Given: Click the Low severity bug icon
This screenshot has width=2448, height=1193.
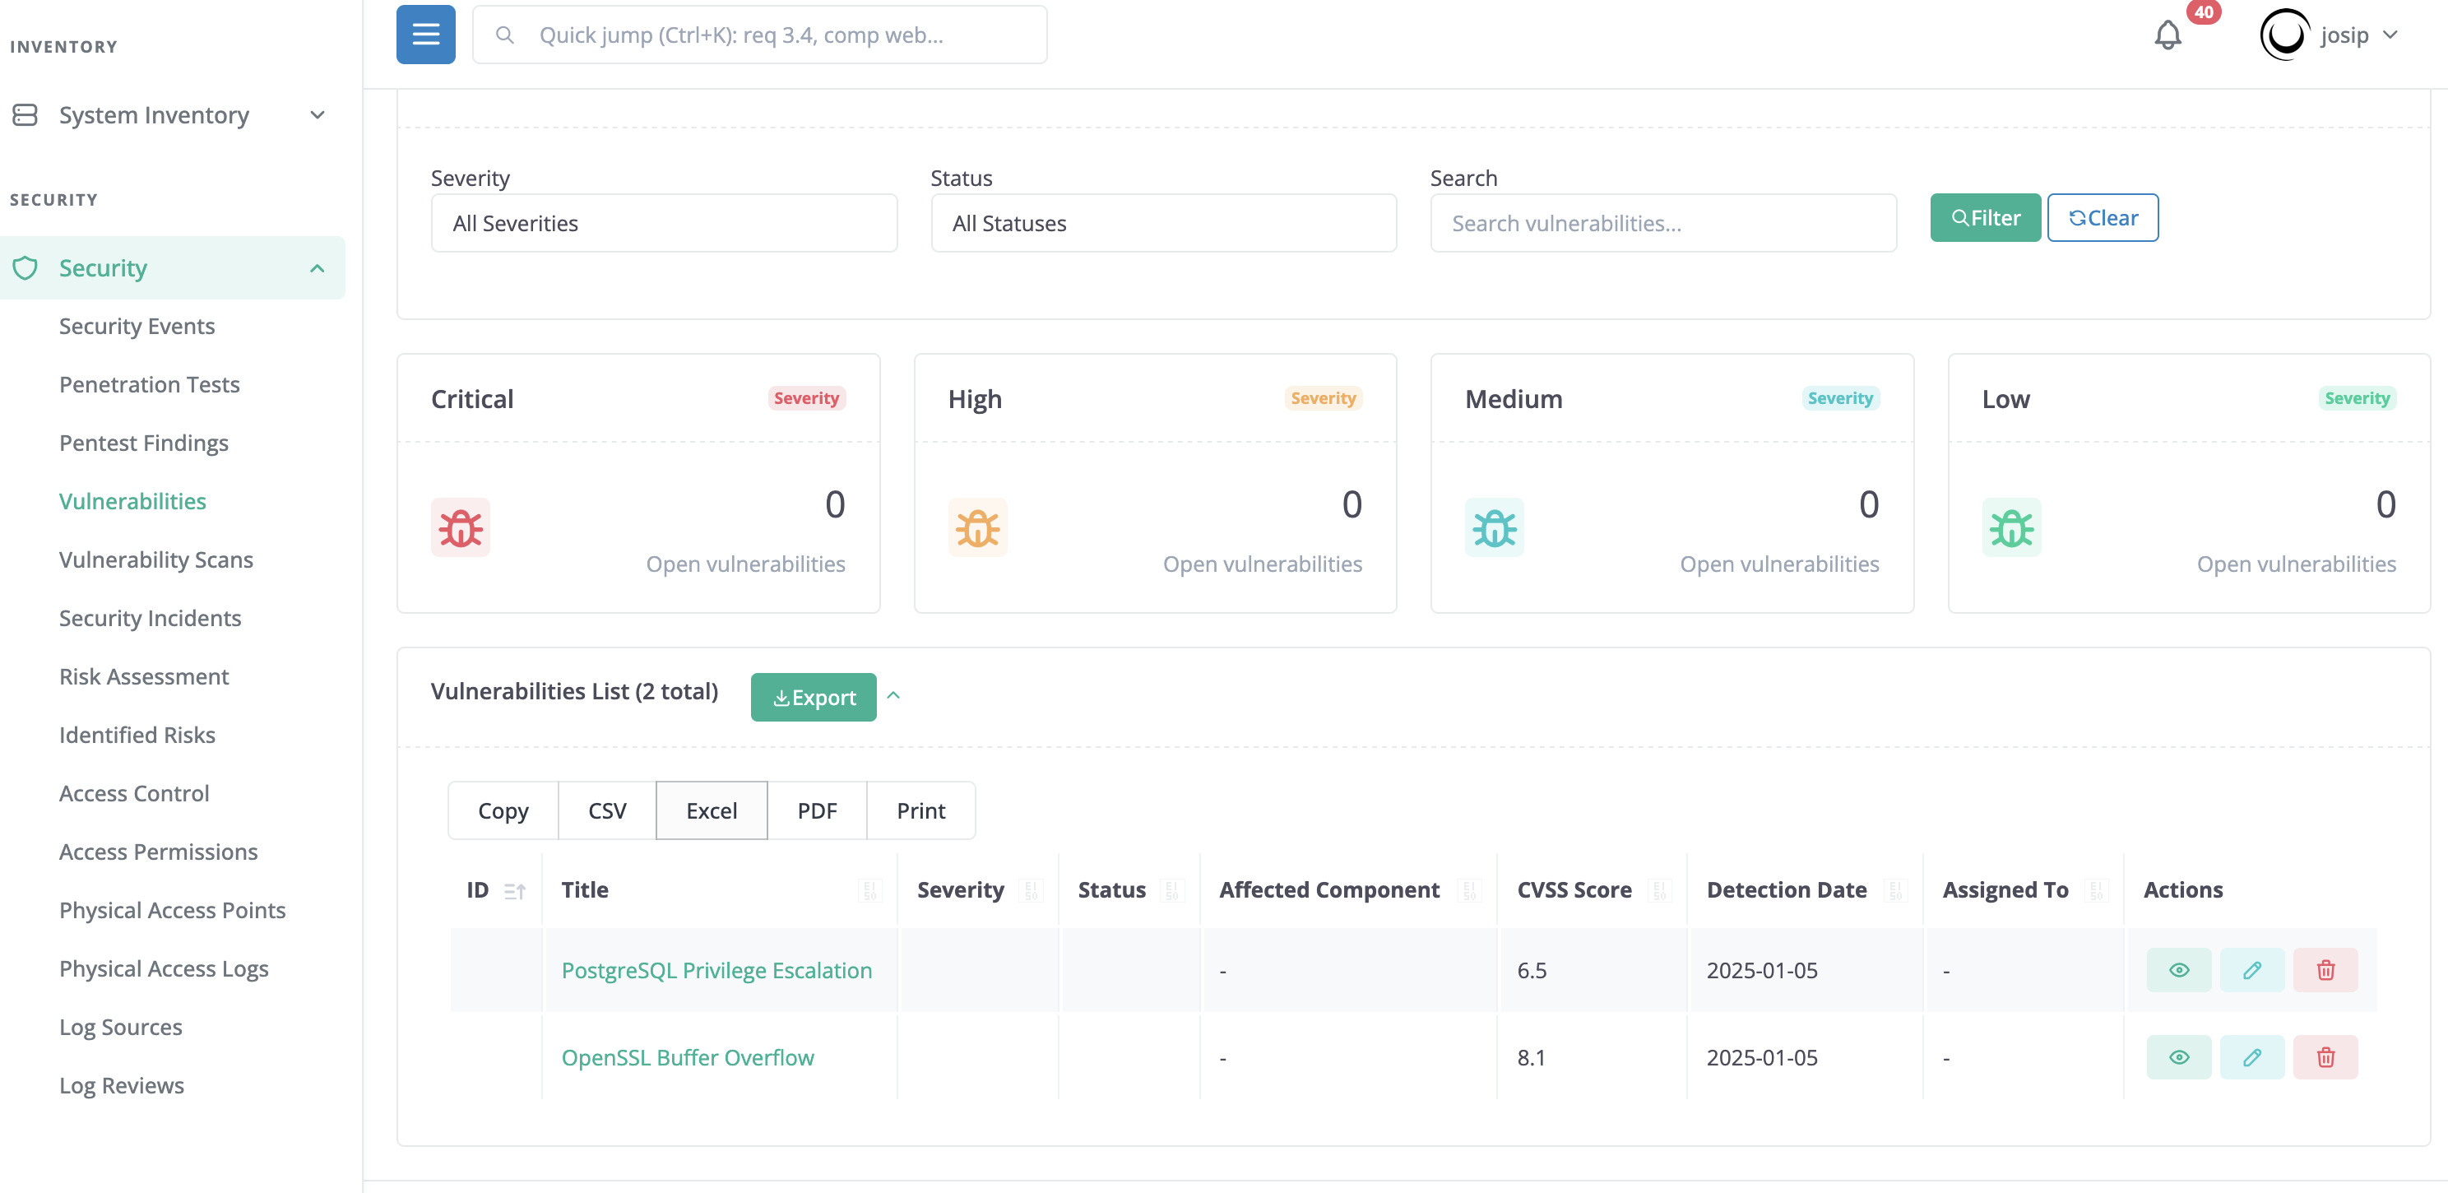Looking at the screenshot, I should coord(2011,526).
